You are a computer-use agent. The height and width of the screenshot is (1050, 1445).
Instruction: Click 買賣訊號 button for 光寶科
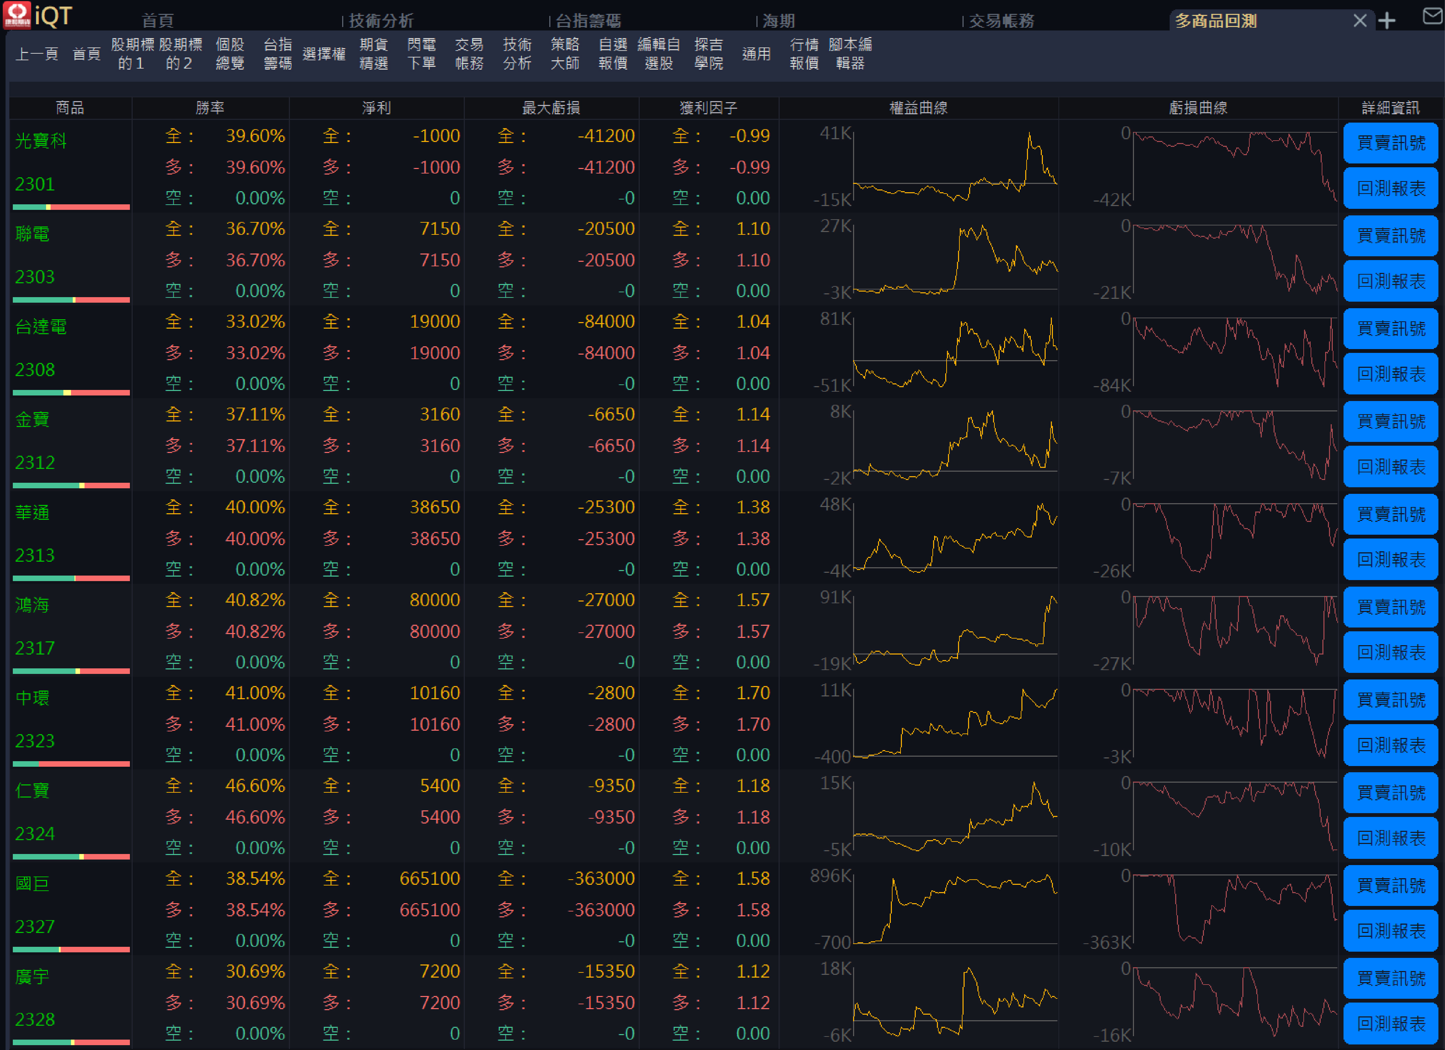click(x=1390, y=143)
